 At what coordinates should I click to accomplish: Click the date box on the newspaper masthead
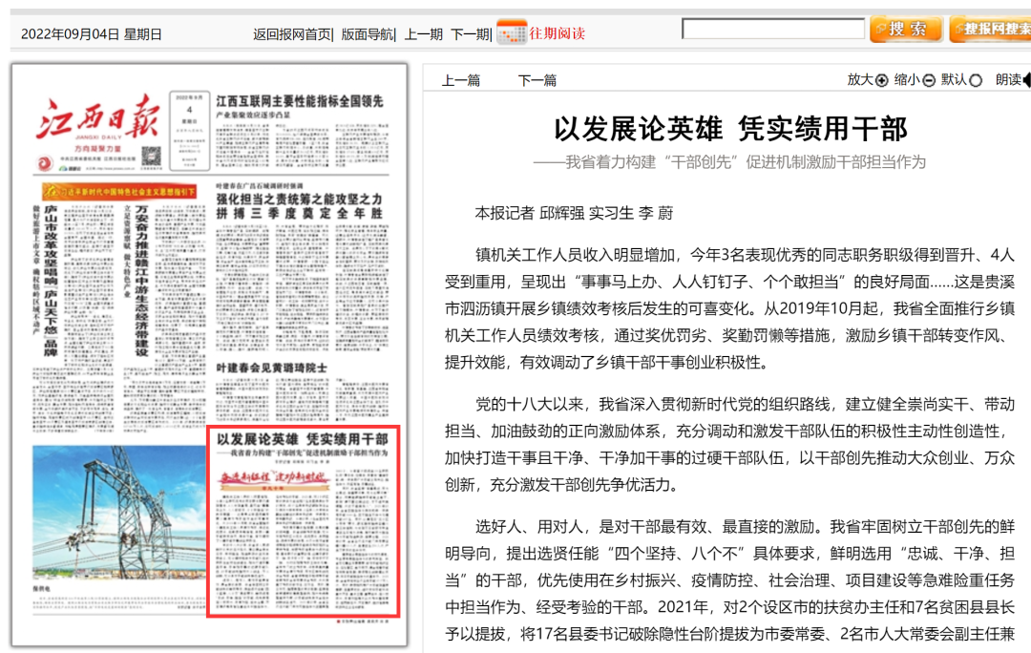pos(189,130)
